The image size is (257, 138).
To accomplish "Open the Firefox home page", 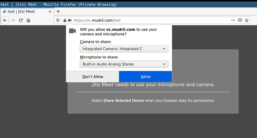I will point(29,20).
